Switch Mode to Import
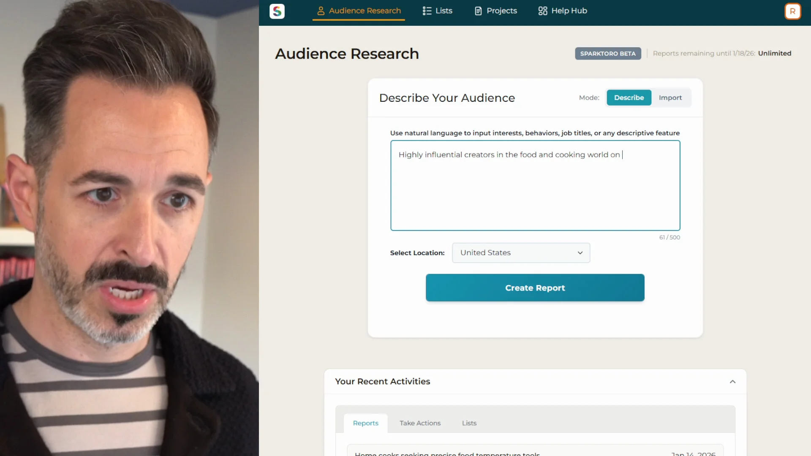The width and height of the screenshot is (811, 456). coord(670,98)
